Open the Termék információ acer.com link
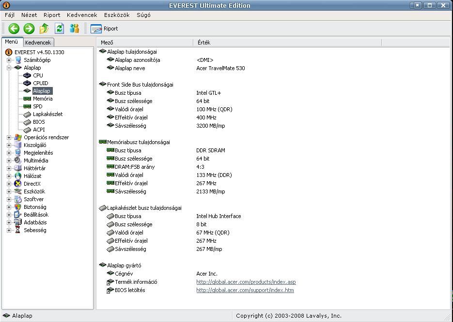This screenshot has width=453, height=322. (246, 282)
